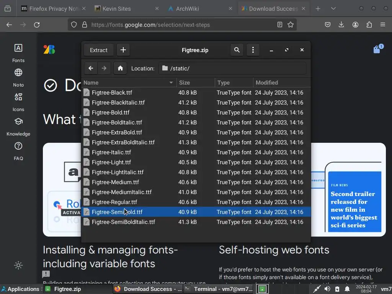Go to archive home folder
392x294 pixels.
pos(120,68)
